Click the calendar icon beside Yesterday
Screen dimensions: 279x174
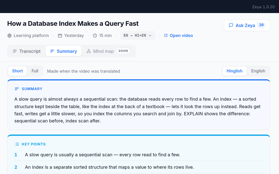(60, 36)
